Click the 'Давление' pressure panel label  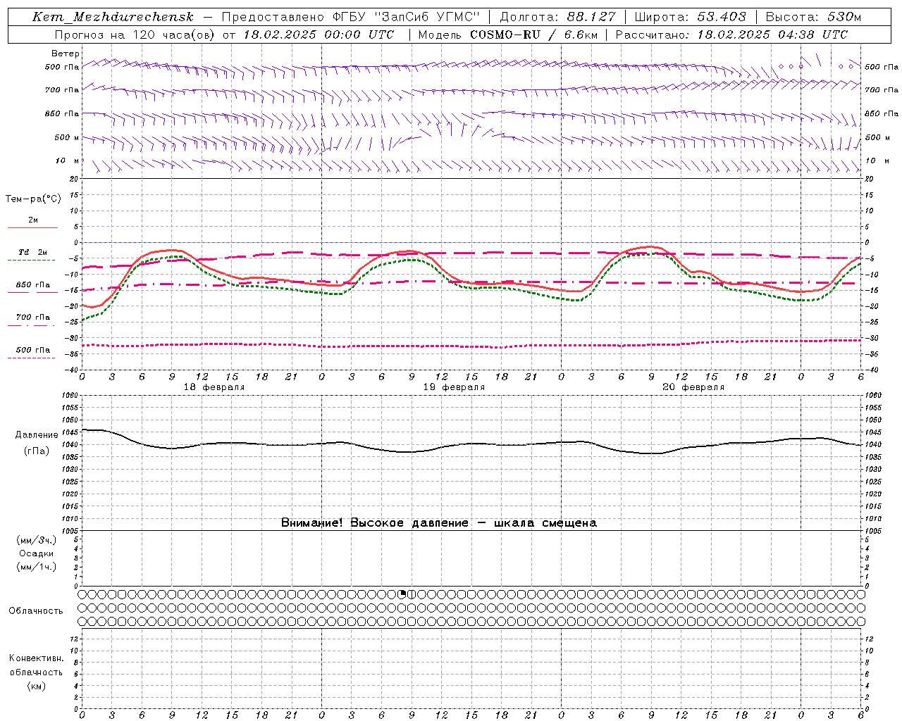(x=37, y=434)
